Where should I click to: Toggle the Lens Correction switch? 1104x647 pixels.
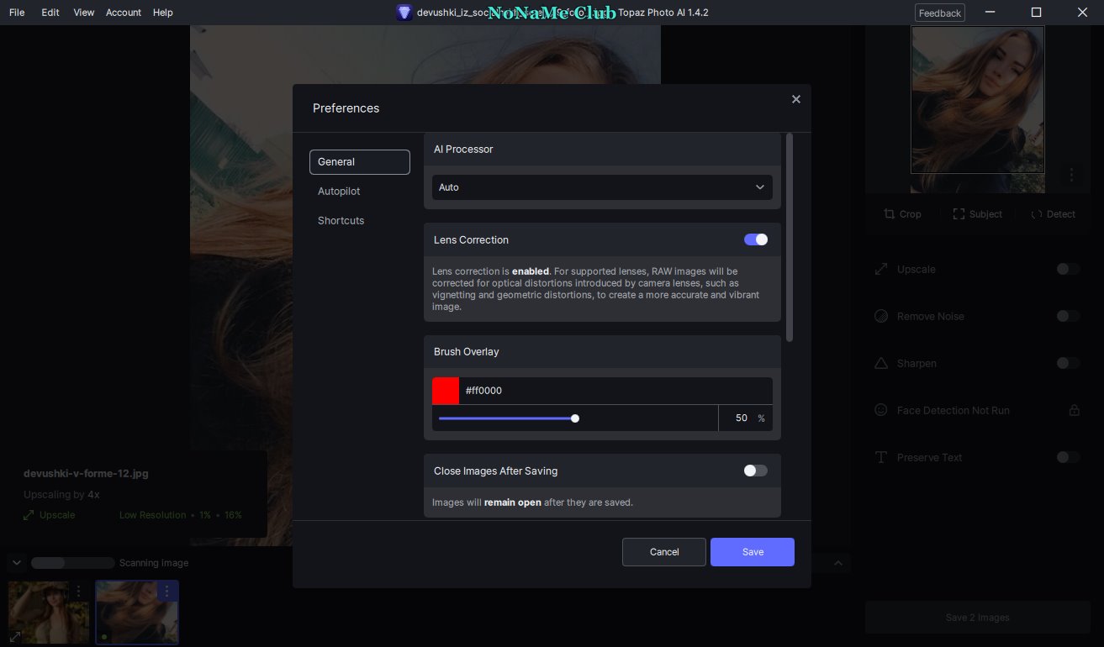tap(756, 239)
